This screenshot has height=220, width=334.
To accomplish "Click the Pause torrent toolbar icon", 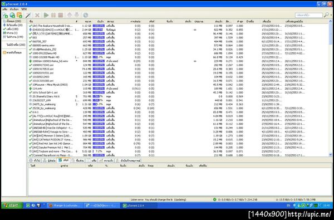I will pos(53,15).
